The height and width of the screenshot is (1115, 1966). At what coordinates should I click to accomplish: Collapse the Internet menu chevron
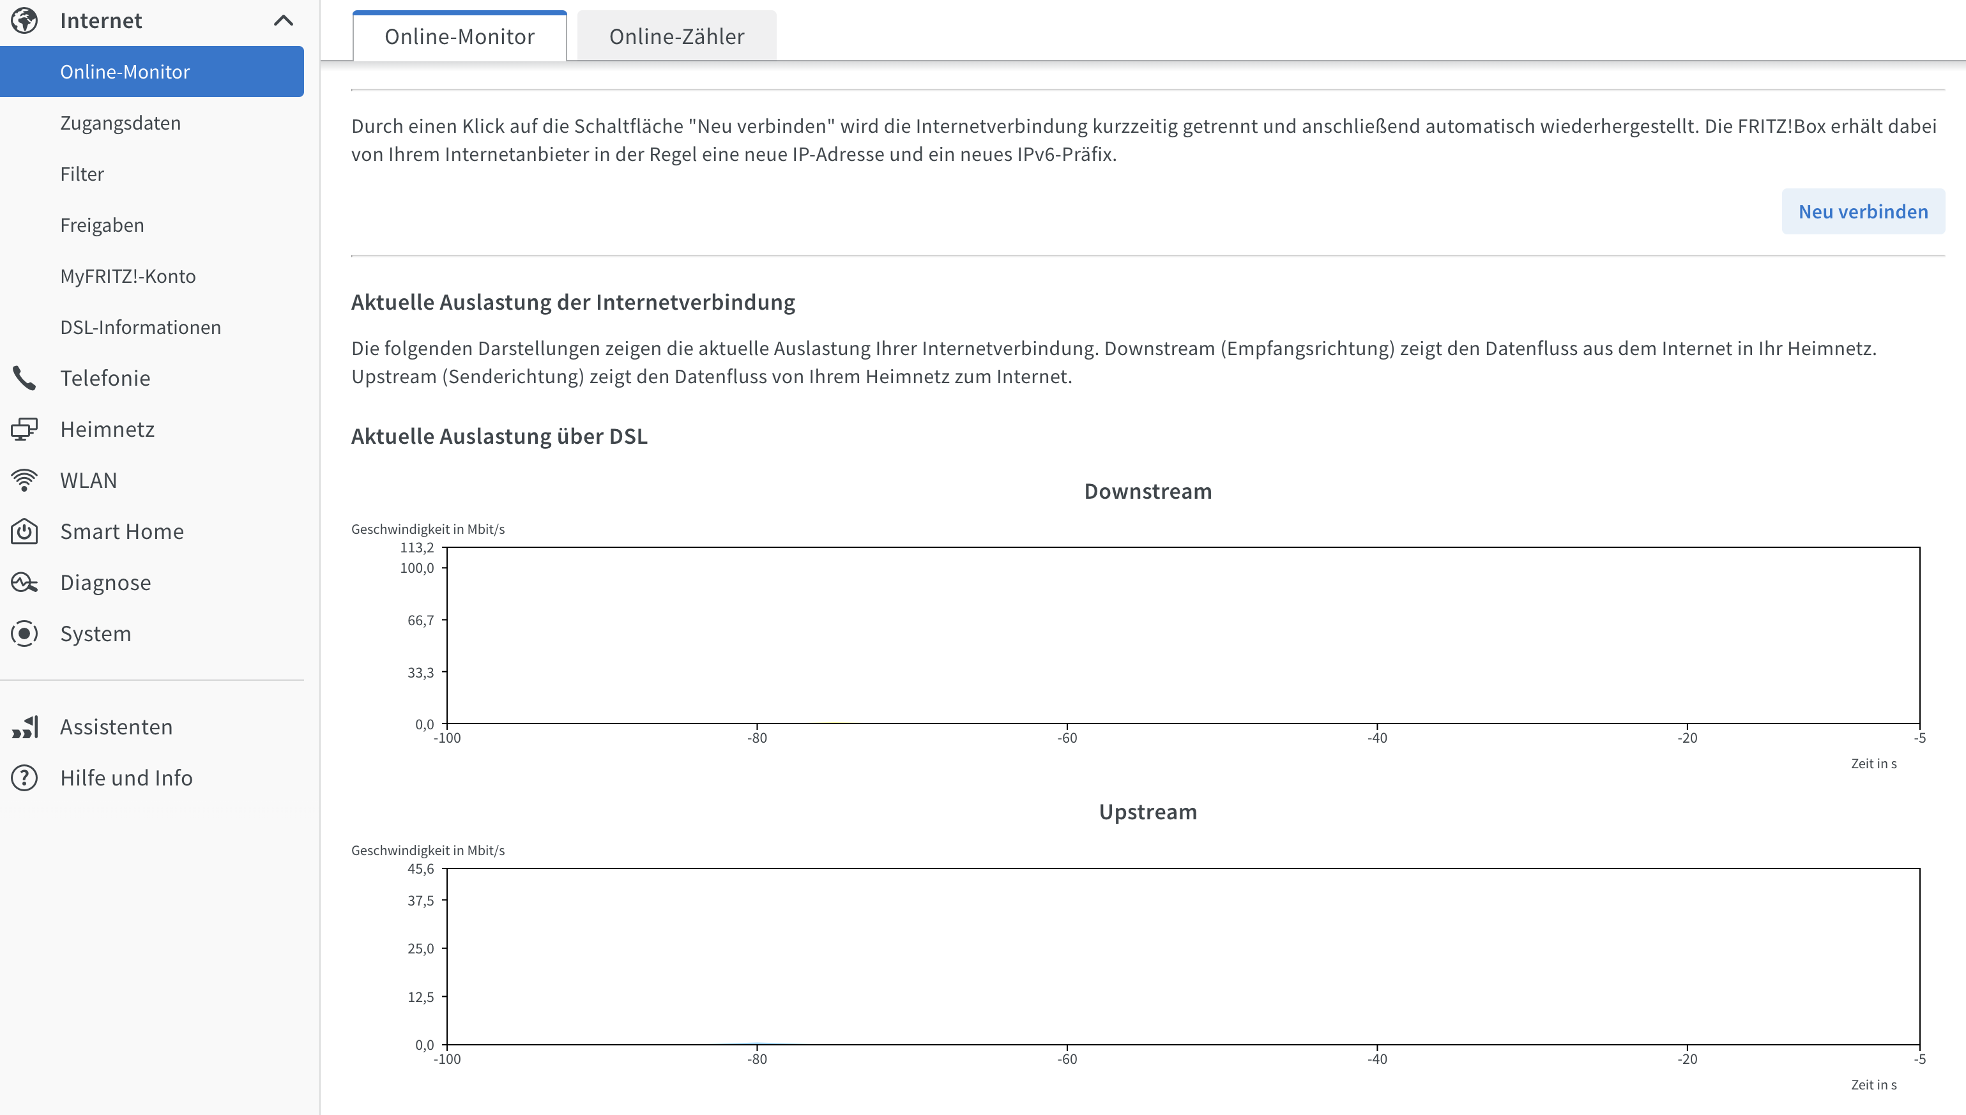[x=284, y=20]
